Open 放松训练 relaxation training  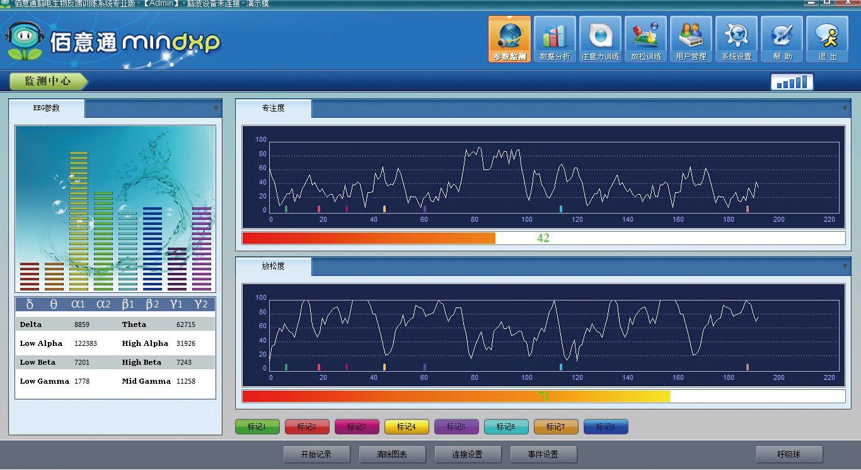coord(646,39)
